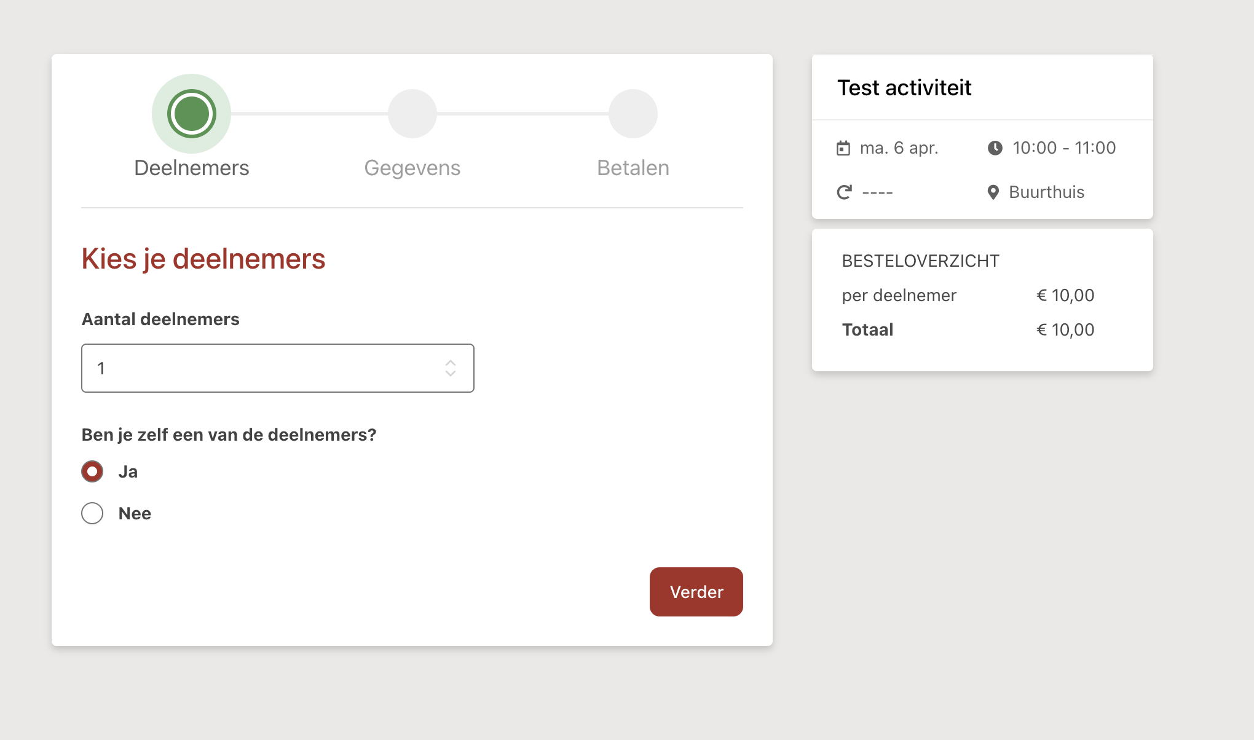Go to the Gegevens step label
Screen dimensions: 1254x740
point(412,168)
